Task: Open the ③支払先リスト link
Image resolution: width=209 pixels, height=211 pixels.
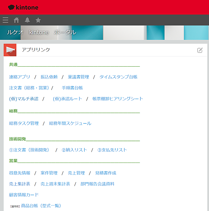Action: pos(112,150)
